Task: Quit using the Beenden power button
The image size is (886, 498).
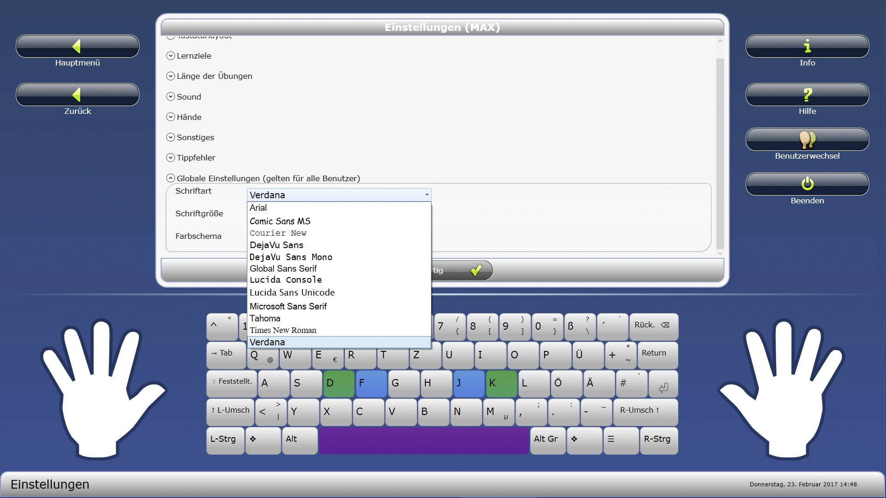Action: point(807,184)
